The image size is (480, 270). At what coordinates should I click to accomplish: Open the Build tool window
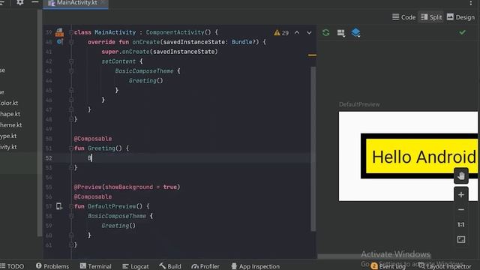tap(170, 266)
